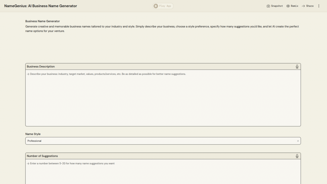The width and height of the screenshot is (327, 184).
Task: Click the Remix icon in header
Action: pyautogui.click(x=288, y=6)
